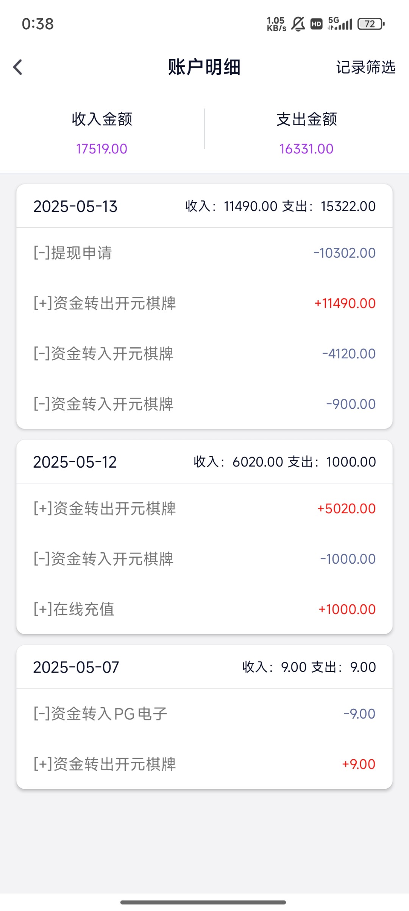The width and height of the screenshot is (409, 911).
Task: Tap the 5G signal strength icon
Action: click(340, 24)
